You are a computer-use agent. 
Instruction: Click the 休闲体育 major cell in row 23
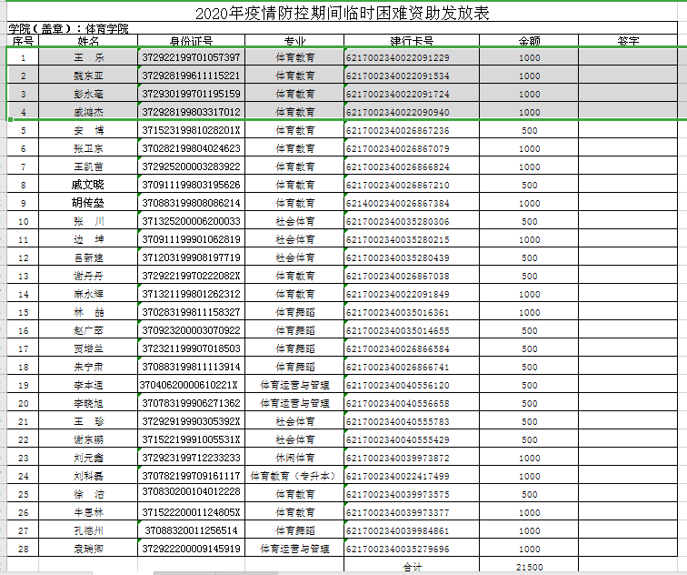coord(294,458)
